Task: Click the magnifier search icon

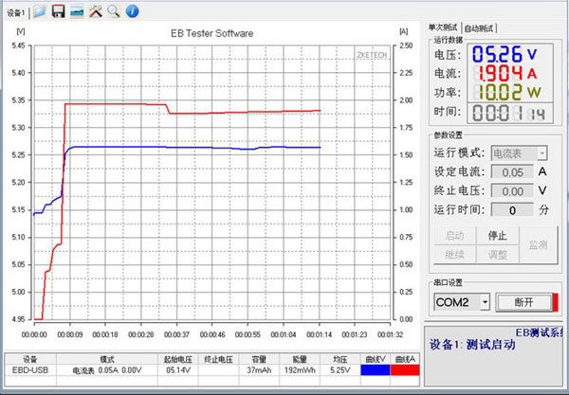Action: point(114,11)
